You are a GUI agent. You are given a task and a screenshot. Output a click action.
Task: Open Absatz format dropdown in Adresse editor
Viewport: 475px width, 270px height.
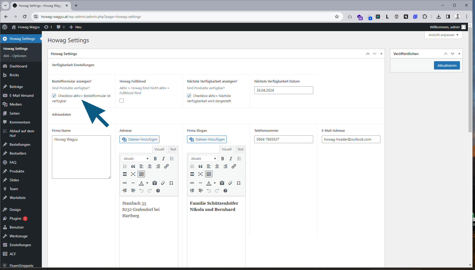point(136,158)
